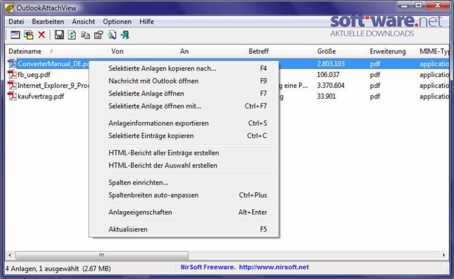The image size is (454, 279).
Task: Choose Selektierte Anlage öffnen mit…
Action: tap(184, 106)
